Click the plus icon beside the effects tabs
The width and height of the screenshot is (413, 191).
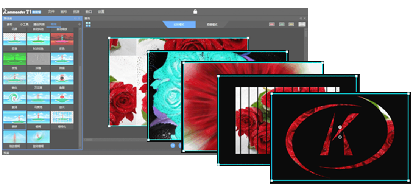coord(79,24)
